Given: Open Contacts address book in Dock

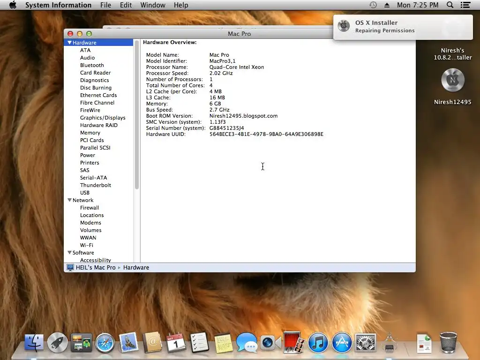Looking at the screenshot, I should click(x=152, y=342).
